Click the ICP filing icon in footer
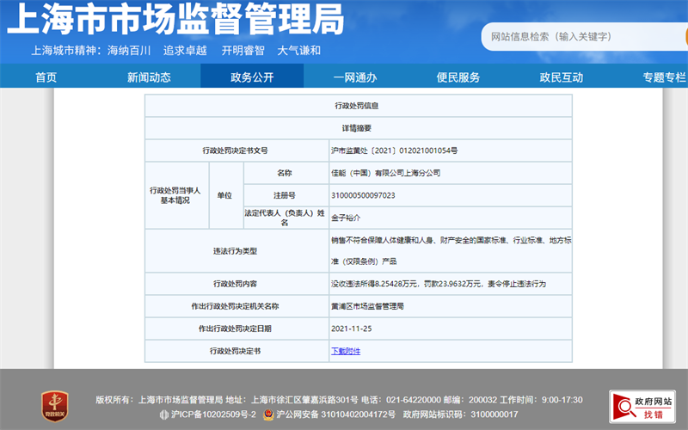The width and height of the screenshot is (688, 430). 162,415
